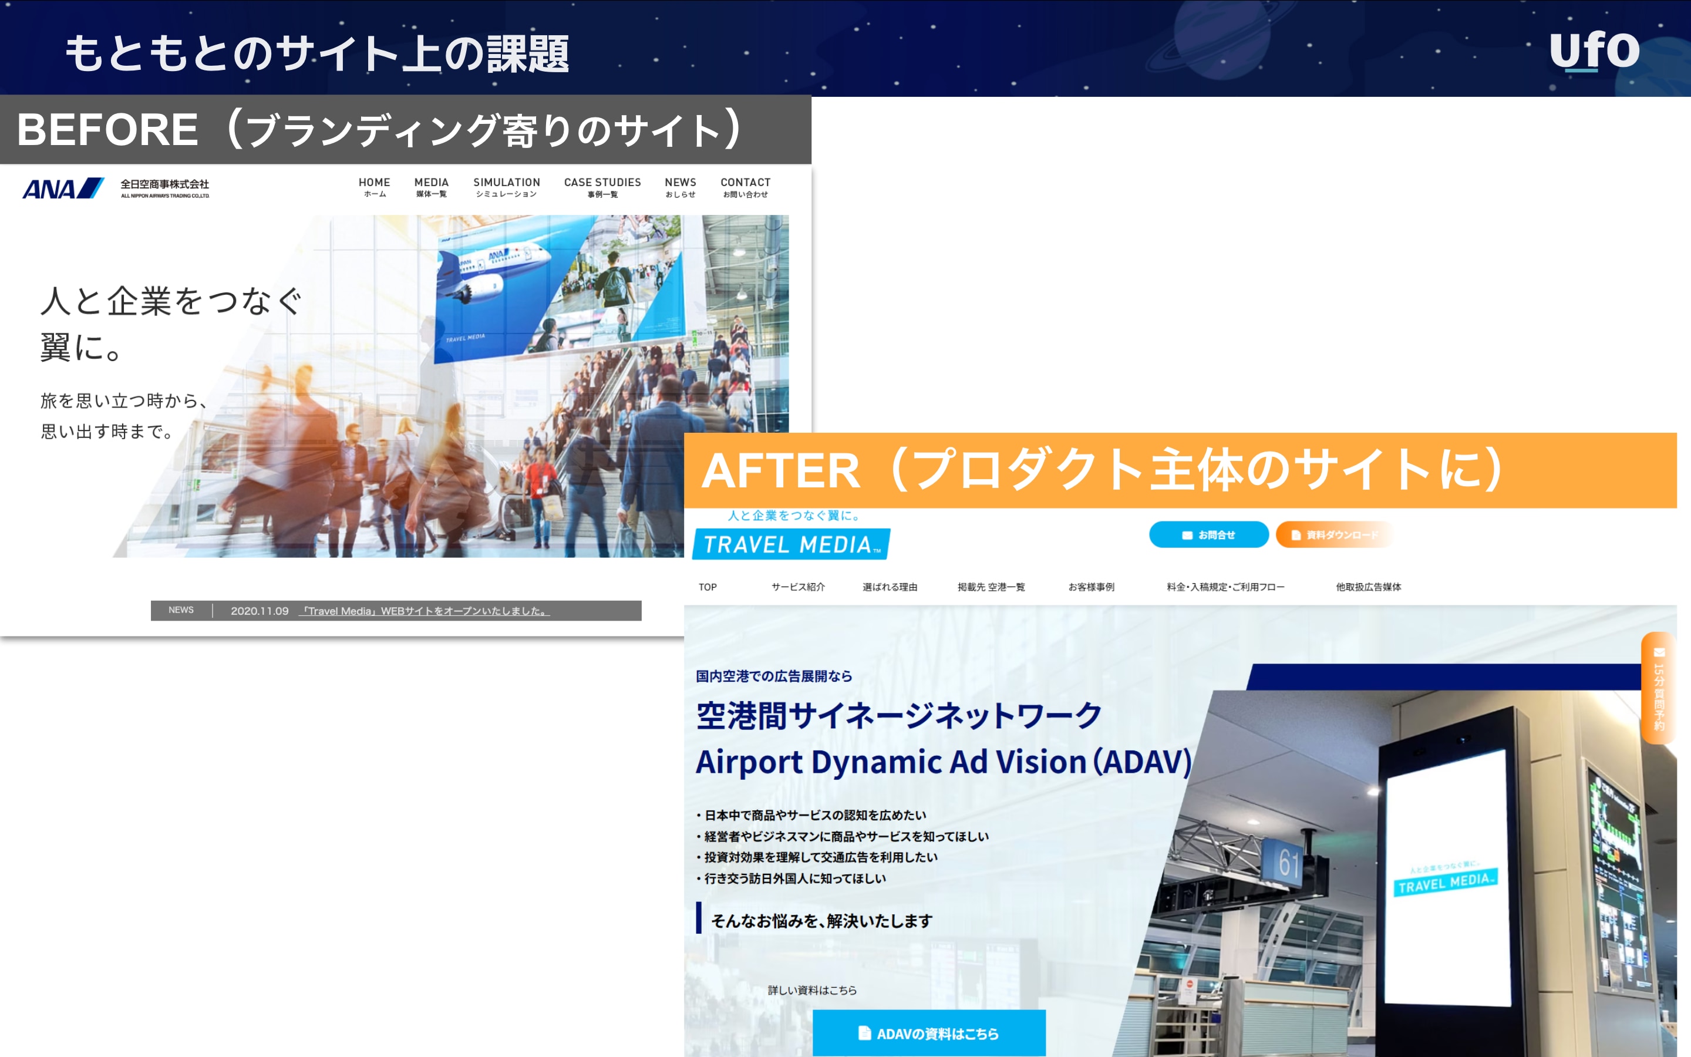This screenshot has height=1057, width=1691.
Task: Open the MEDIA 媒体一覧 menu
Action: pyautogui.click(x=431, y=187)
